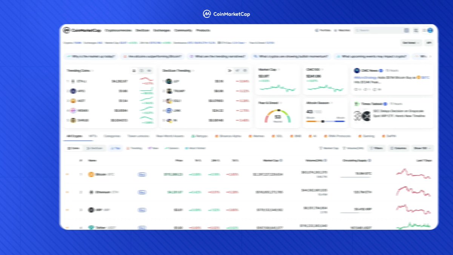Select the Trending filter chip
The height and width of the screenshot is (255, 453).
(134, 148)
